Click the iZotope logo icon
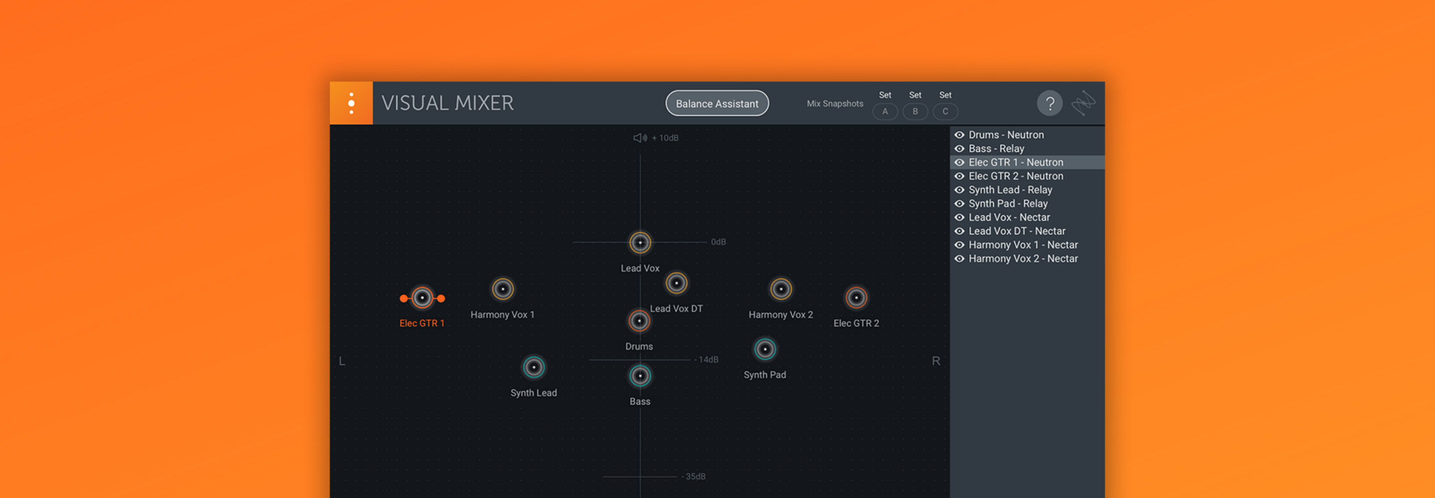The width and height of the screenshot is (1435, 498). 1083,103
